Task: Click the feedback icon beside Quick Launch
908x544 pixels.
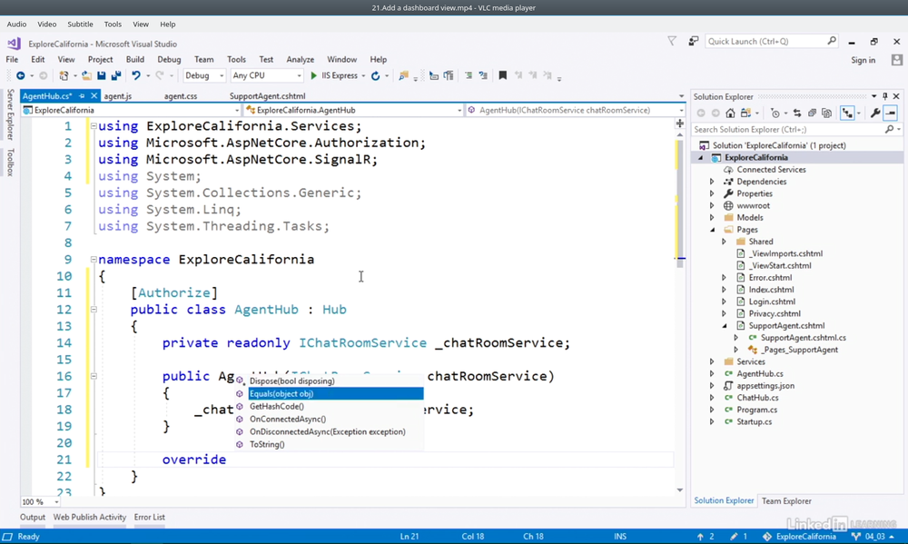Action: [693, 41]
